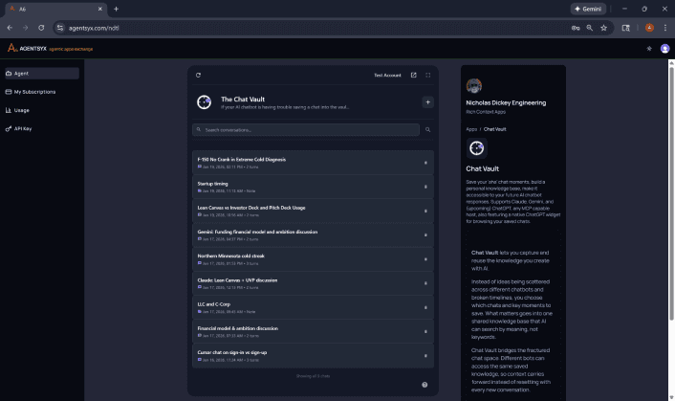
Task: Click the Chat Vault breadcrumb
Action: [494, 129]
